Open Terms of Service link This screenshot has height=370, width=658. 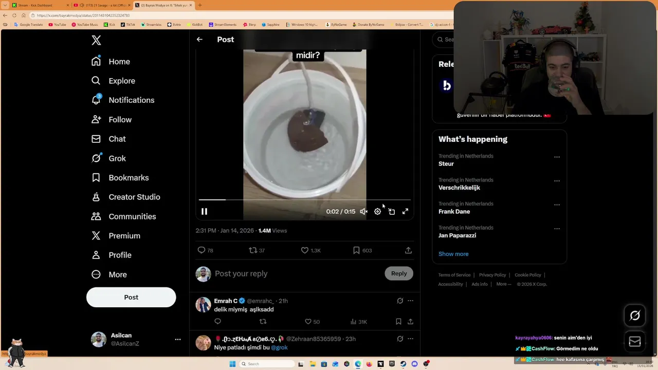(454, 275)
